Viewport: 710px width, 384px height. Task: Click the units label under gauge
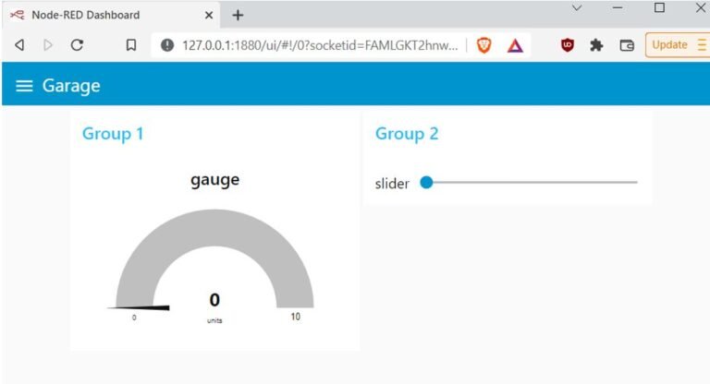click(214, 320)
